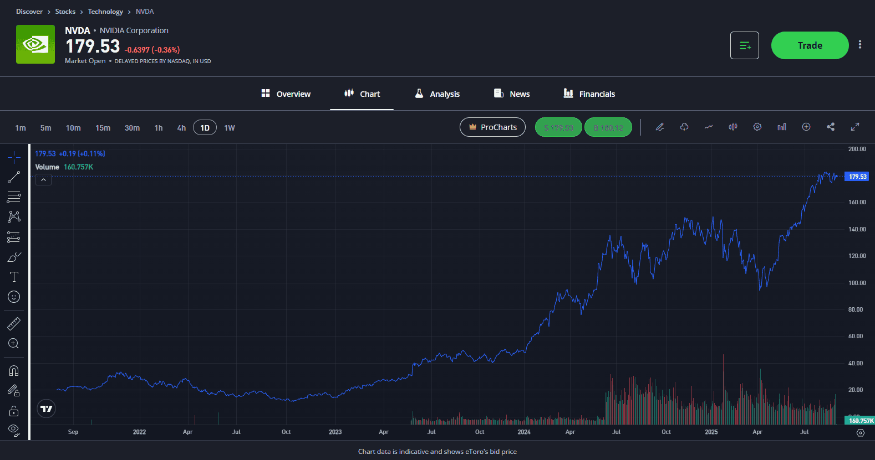
Task: Toggle stay in drawing mode
Action: pyautogui.click(x=14, y=391)
